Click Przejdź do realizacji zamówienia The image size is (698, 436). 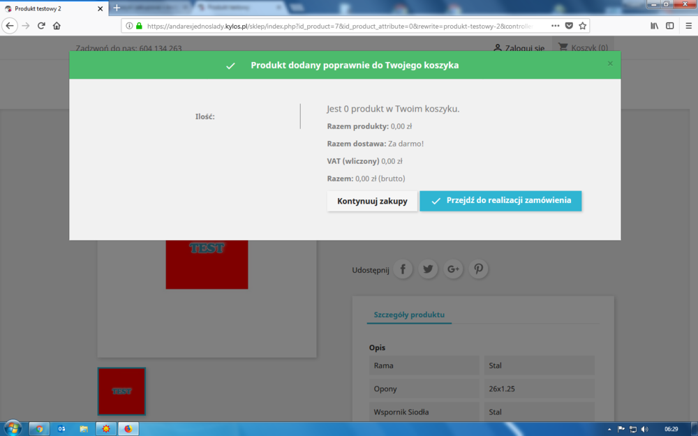point(500,200)
